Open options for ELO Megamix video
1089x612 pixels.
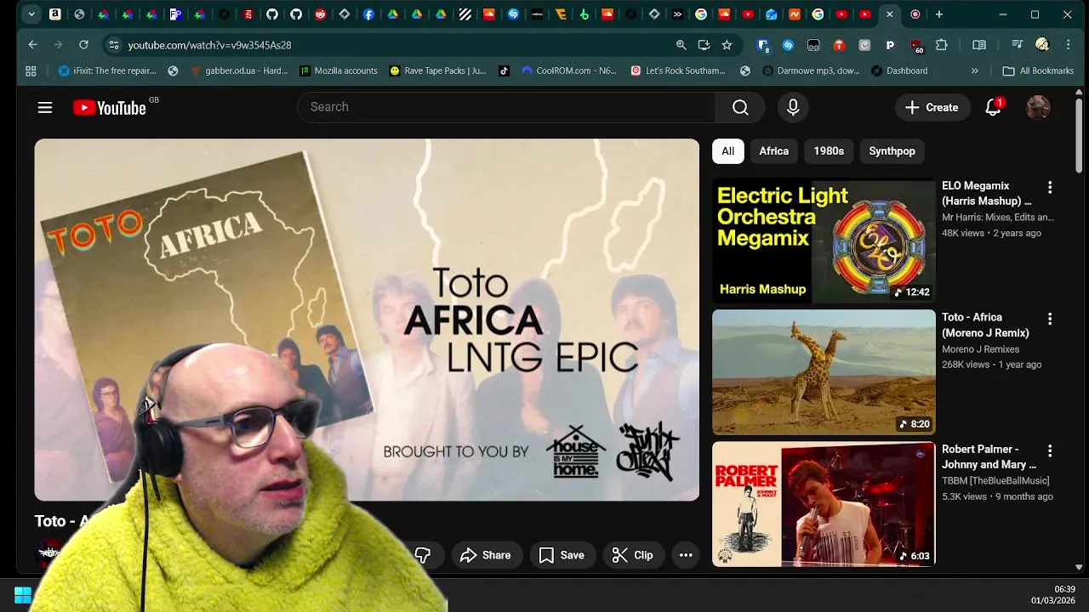[x=1050, y=187]
